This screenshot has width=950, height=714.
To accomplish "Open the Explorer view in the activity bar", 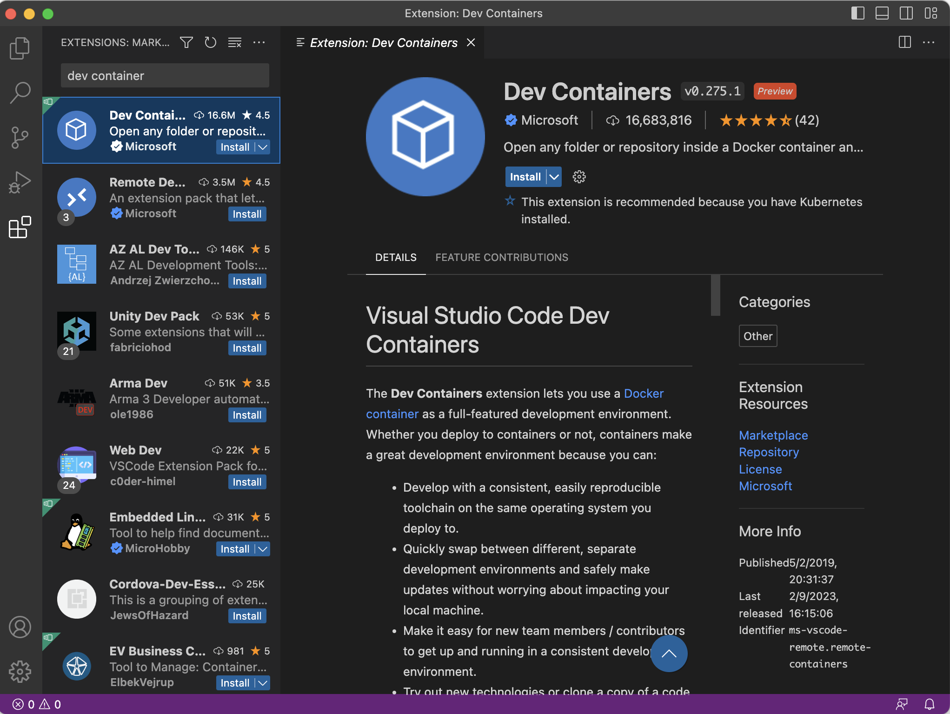I will (x=20, y=47).
